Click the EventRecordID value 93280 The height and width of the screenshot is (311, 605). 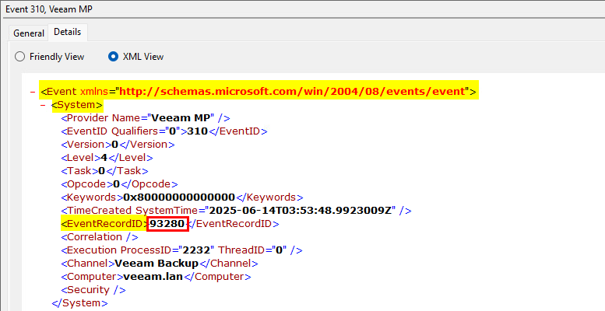point(167,223)
